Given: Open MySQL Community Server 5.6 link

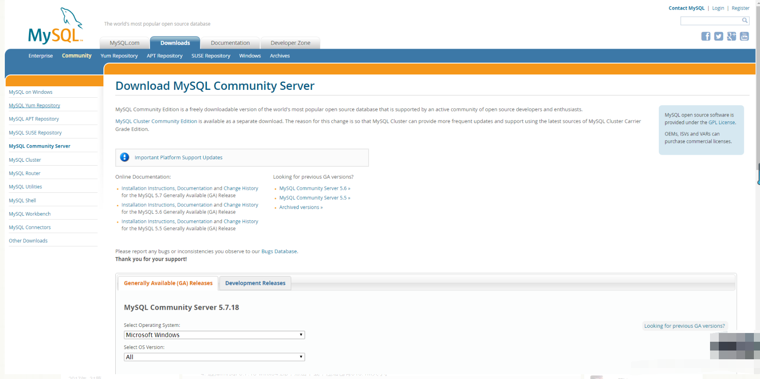Looking at the screenshot, I should pos(314,188).
